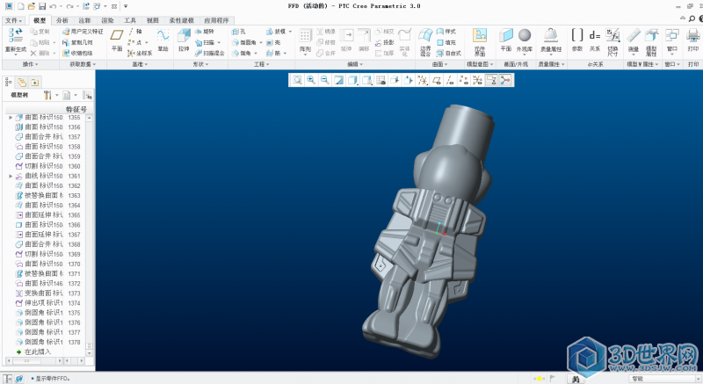
Task: Expand the Get Data (获取数据) group
Action: (x=83, y=64)
